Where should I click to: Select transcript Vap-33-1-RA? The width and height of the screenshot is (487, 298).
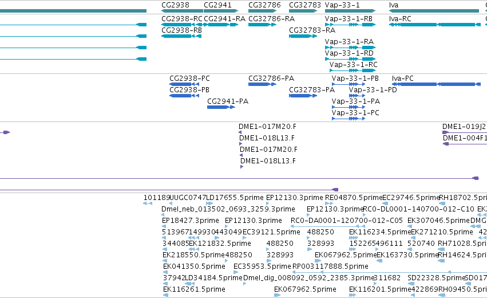pyautogui.click(x=349, y=42)
